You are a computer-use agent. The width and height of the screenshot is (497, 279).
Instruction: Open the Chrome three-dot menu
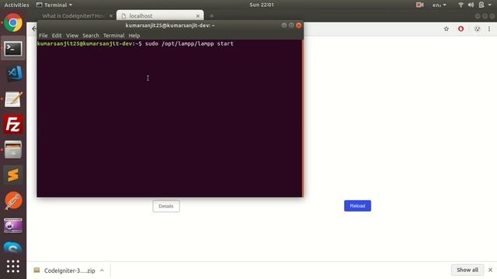tap(489, 29)
